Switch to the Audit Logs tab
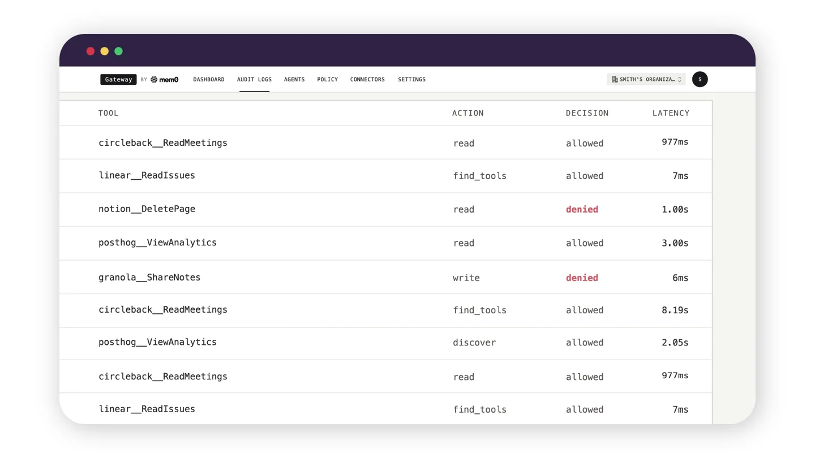The width and height of the screenshot is (815, 458). click(254, 80)
